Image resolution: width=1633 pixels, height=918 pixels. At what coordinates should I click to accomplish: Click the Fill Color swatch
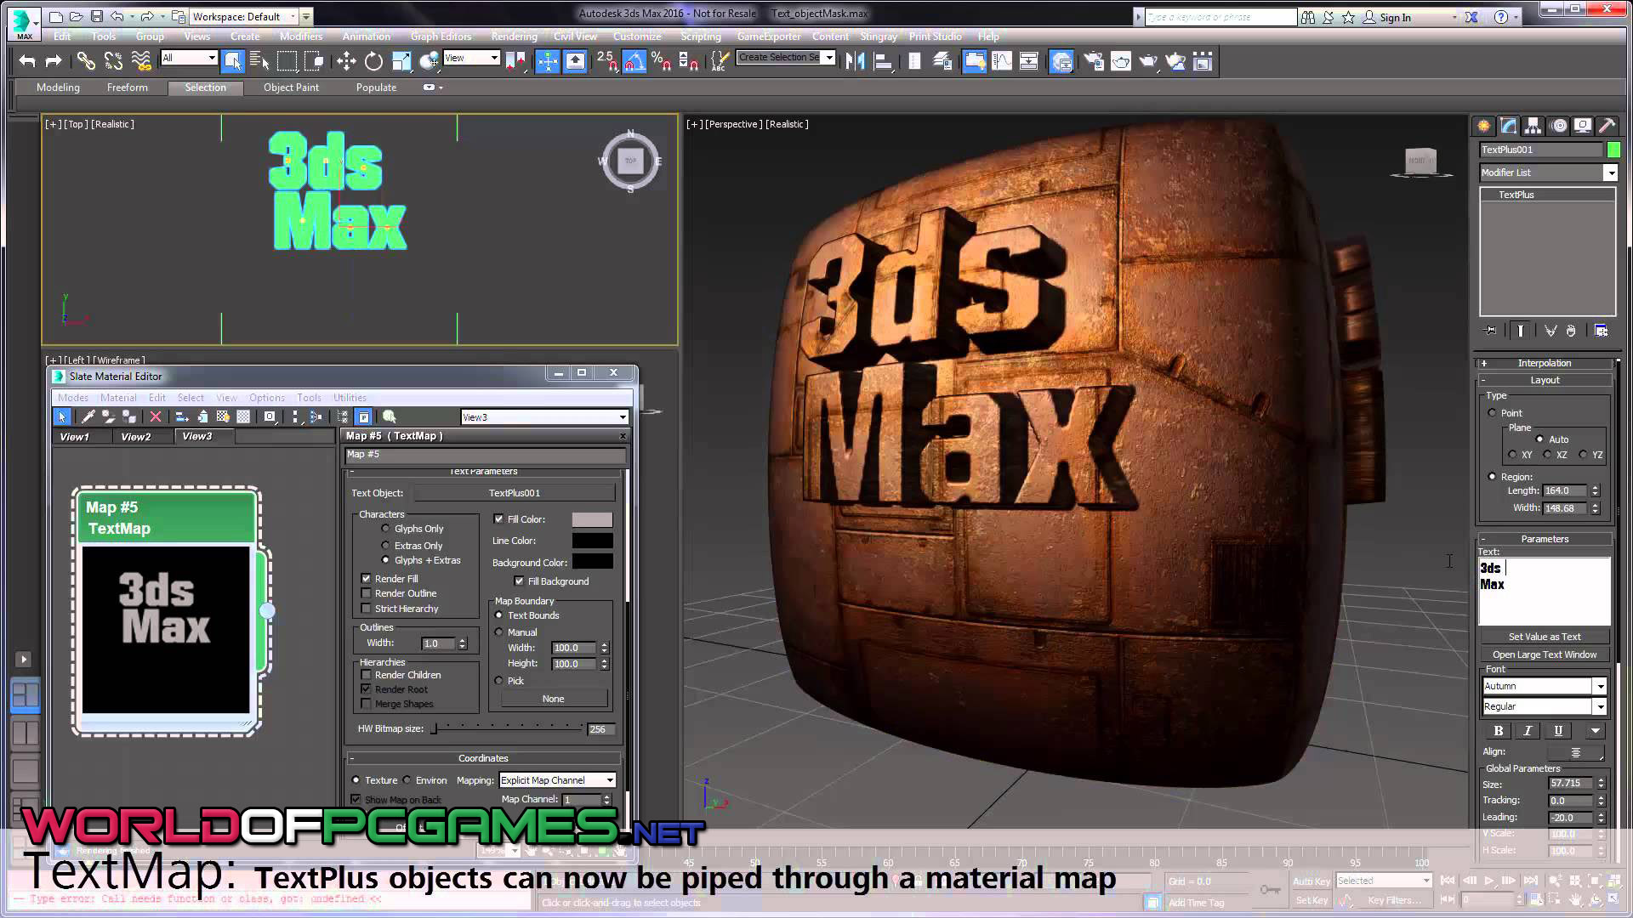[x=592, y=519]
